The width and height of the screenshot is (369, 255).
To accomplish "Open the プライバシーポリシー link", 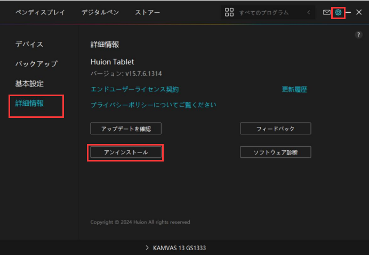I will point(154,105).
